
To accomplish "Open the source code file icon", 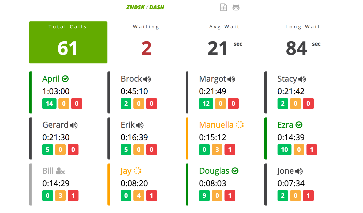I will [x=223, y=7].
